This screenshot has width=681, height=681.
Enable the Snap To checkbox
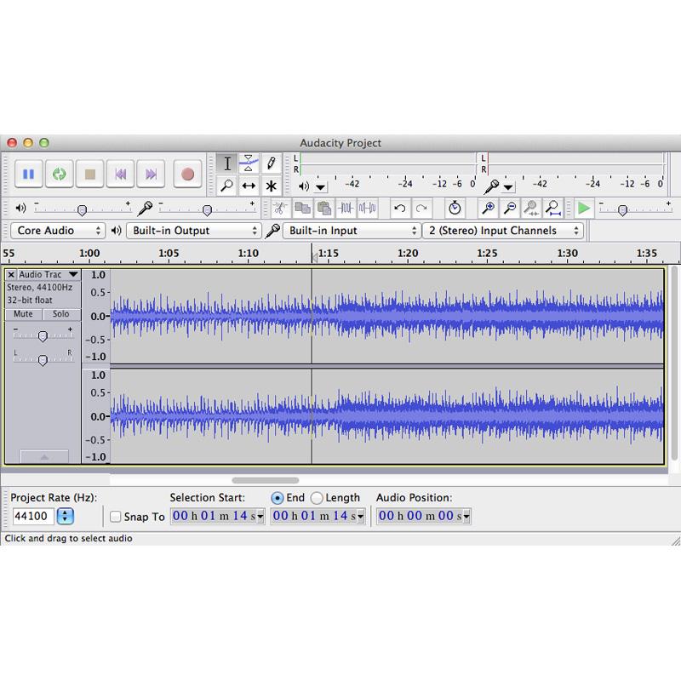coord(116,517)
